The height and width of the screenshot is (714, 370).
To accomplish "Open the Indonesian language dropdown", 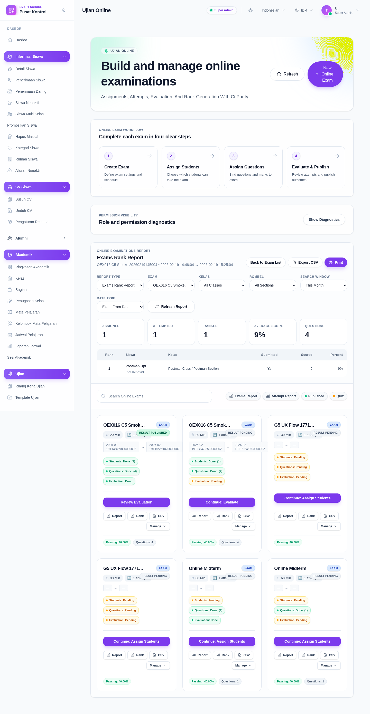I will 273,10.
